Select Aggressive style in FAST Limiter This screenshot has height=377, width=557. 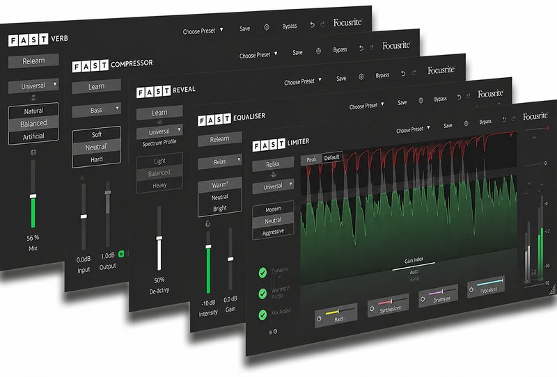point(273,232)
